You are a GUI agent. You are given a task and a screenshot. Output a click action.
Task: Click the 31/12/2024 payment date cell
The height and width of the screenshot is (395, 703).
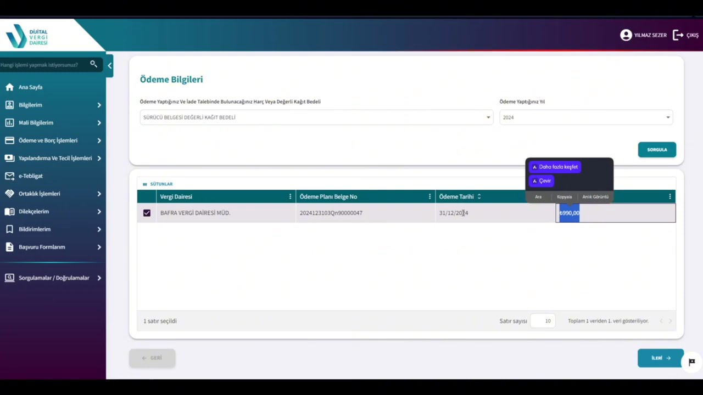click(495, 213)
